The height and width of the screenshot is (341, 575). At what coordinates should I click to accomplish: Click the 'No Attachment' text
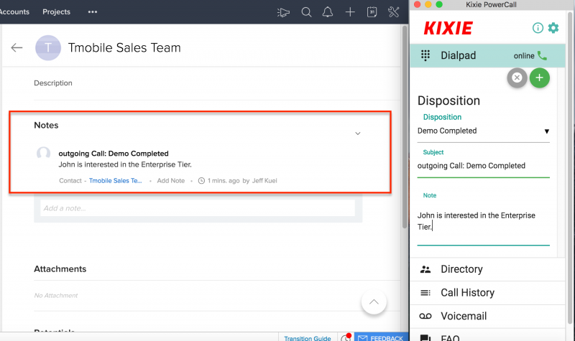pos(56,295)
